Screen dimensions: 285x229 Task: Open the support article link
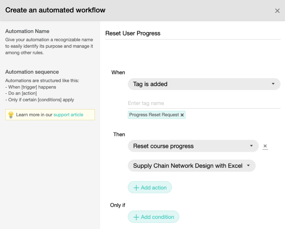pos(68,115)
